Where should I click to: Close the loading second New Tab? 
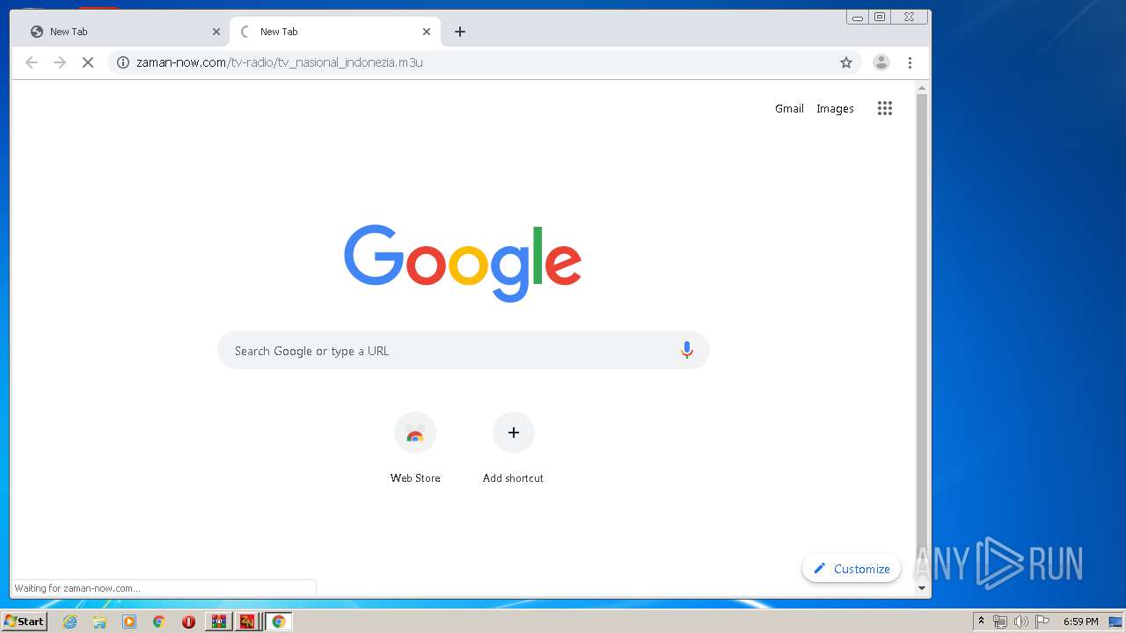pyautogui.click(x=427, y=32)
